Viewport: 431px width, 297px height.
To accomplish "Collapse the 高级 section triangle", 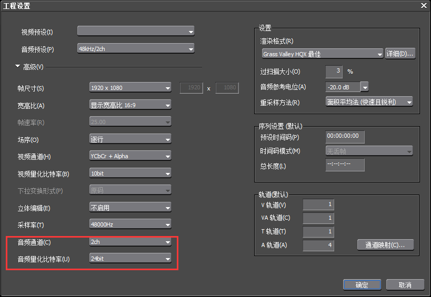I will (17, 66).
